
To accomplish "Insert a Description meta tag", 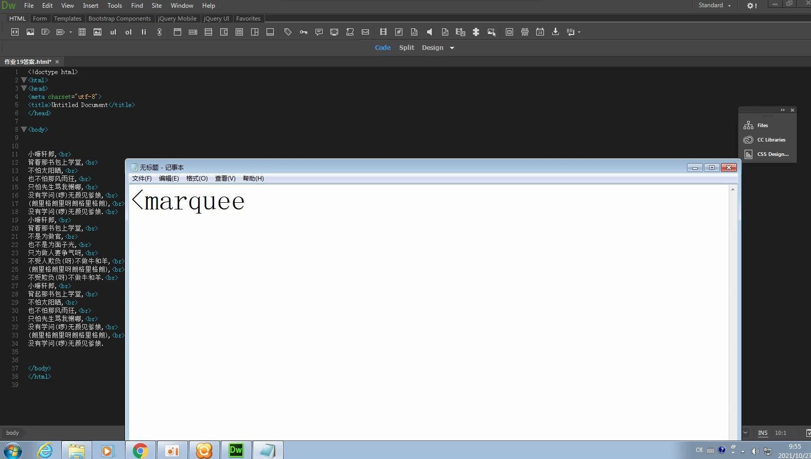I will 319,32.
